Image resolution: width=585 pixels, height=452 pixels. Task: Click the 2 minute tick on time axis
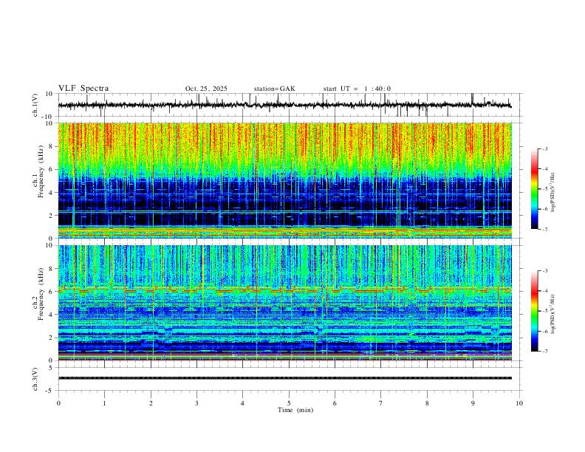click(151, 403)
